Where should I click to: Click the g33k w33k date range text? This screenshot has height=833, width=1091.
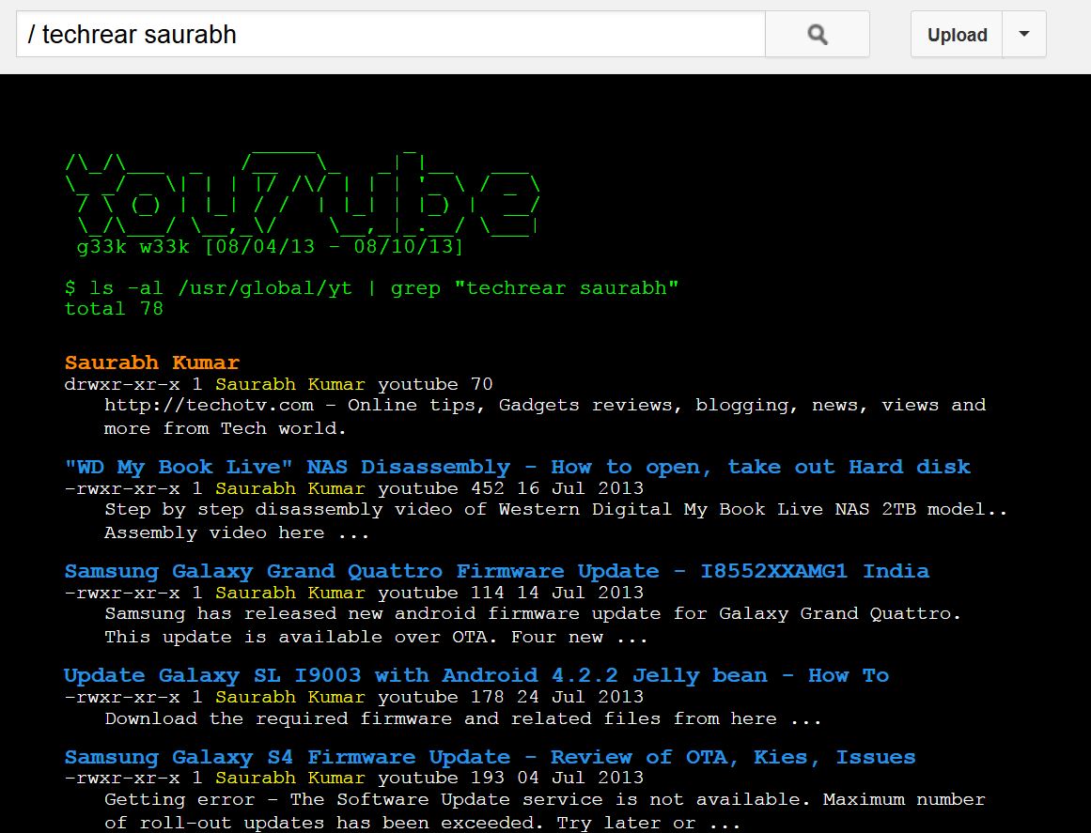(x=270, y=247)
